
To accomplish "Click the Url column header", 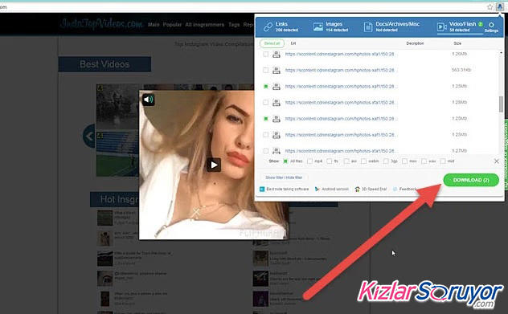I will click(x=293, y=43).
